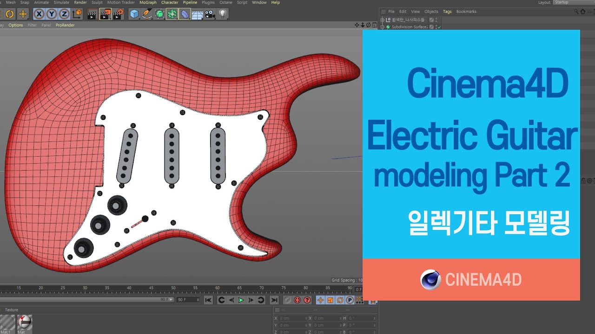Viewport: 595px width, 334px height.
Task: Toggle the X axis lock
Action: point(40,14)
